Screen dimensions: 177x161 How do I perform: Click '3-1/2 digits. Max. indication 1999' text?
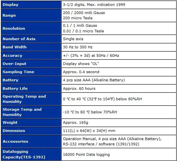[94, 5]
